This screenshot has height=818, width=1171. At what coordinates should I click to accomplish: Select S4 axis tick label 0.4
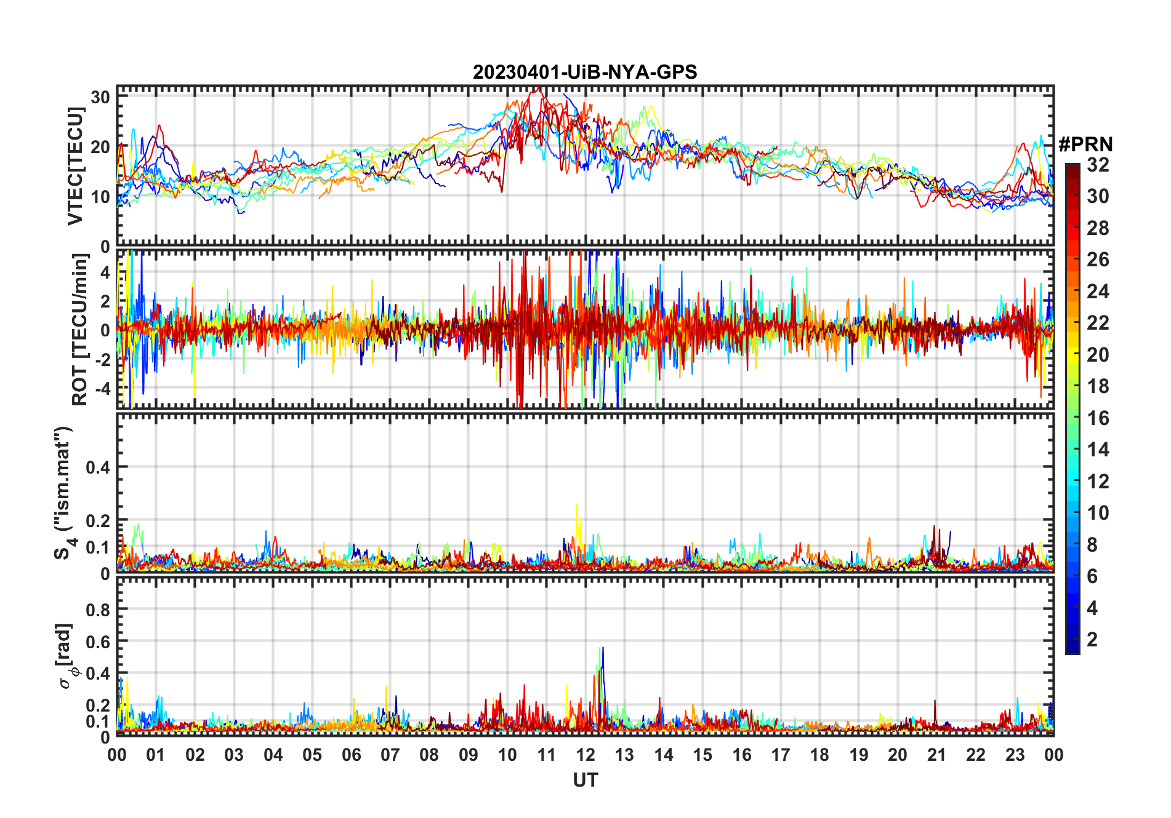[x=99, y=467]
